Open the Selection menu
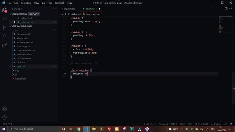 [26, 3]
